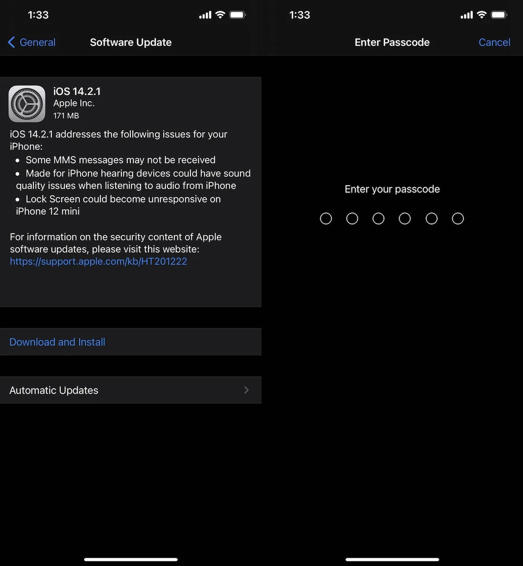Open the Apple security updates link

pyautogui.click(x=98, y=261)
